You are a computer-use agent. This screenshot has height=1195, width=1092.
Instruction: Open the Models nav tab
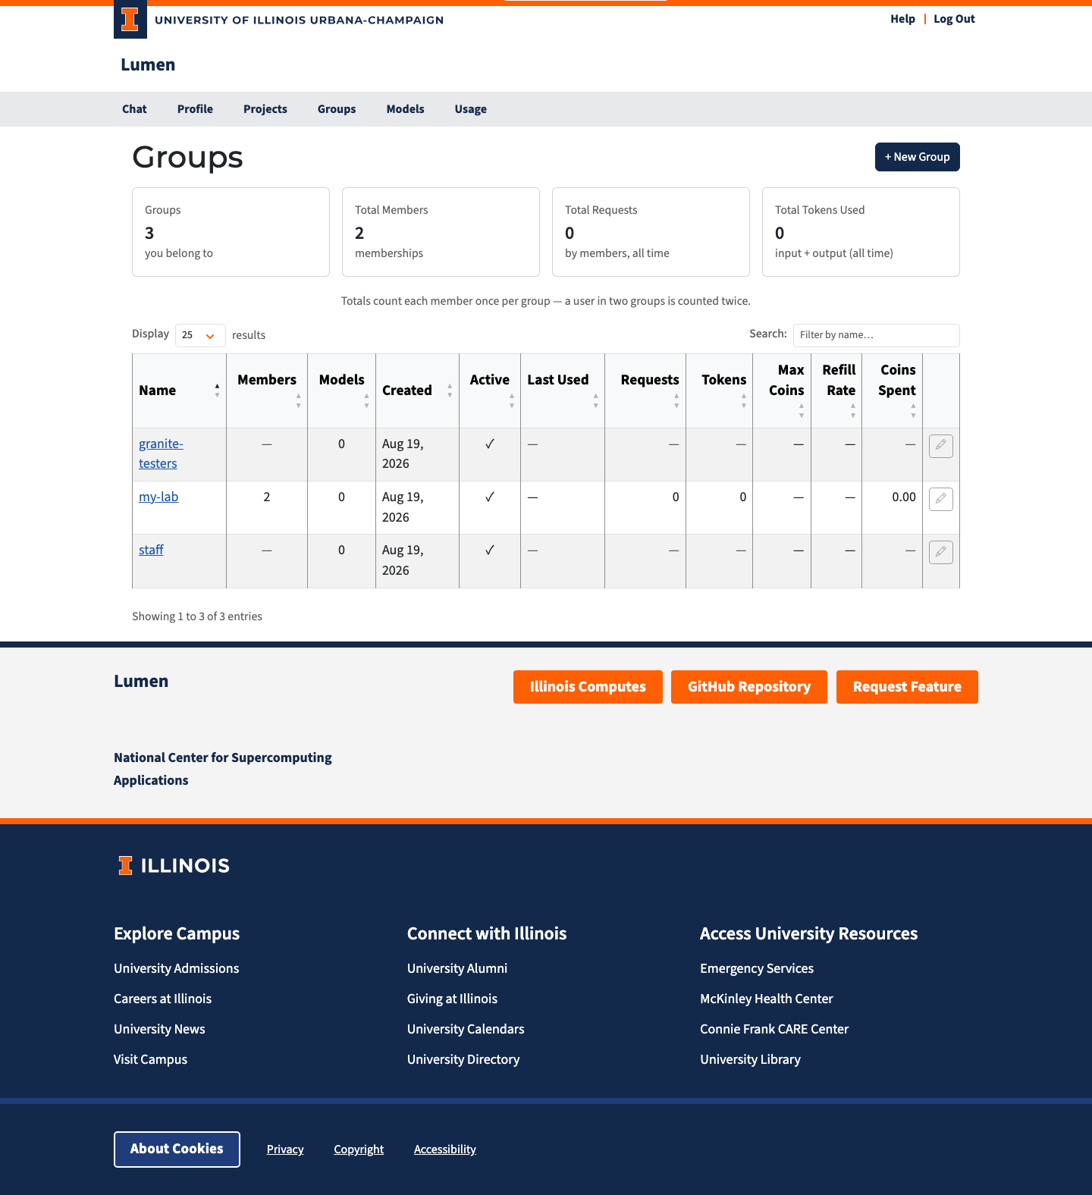coord(405,109)
